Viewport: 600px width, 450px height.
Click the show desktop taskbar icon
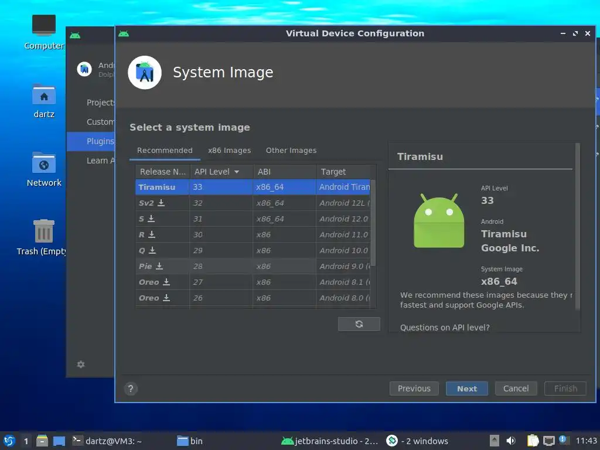pyautogui.click(x=59, y=441)
